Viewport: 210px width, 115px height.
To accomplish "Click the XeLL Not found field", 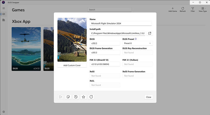I will [x=105, y=85].
